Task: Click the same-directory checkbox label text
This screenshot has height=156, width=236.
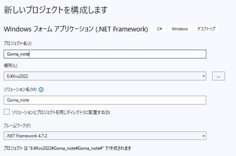Action: point(61,112)
